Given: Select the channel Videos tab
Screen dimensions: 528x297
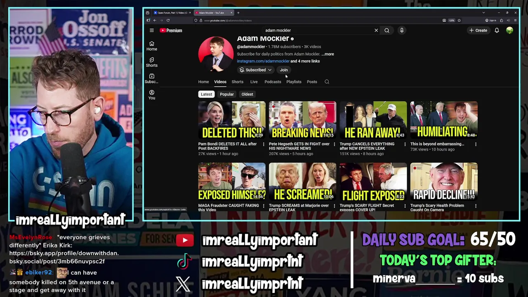Looking at the screenshot, I should [220, 82].
